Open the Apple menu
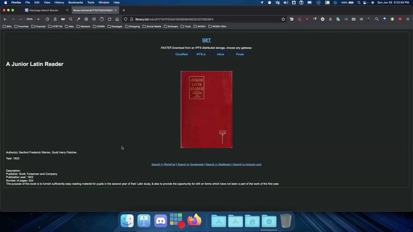This screenshot has height=232, width=413. (6, 3)
